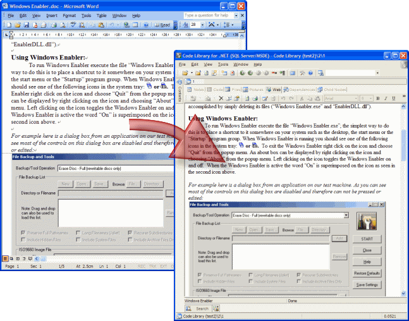Click 'Type a question for help' box
Viewport: 409px width, 321px height.
pos(209,16)
